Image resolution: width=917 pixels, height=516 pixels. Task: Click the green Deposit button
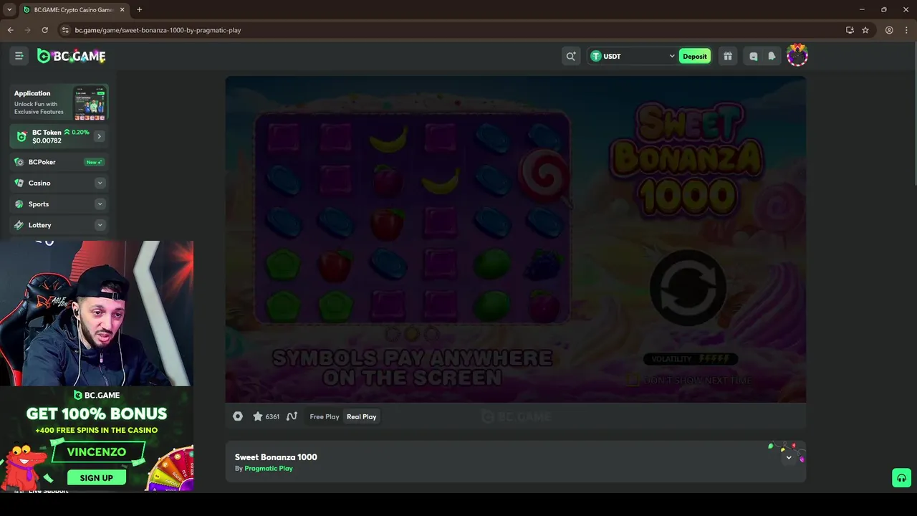(694, 56)
